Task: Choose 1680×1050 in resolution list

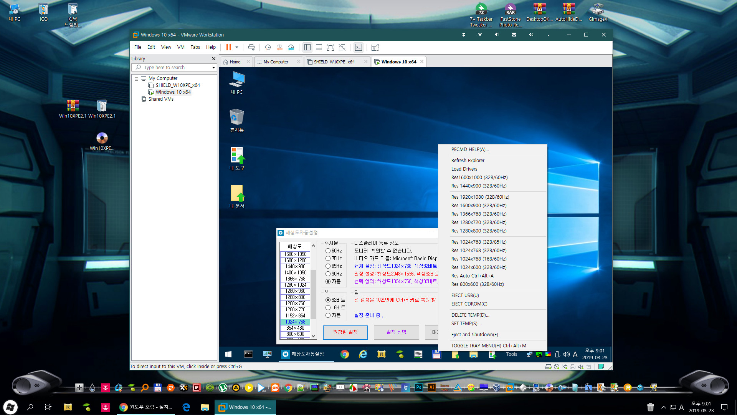Action: 295,254
